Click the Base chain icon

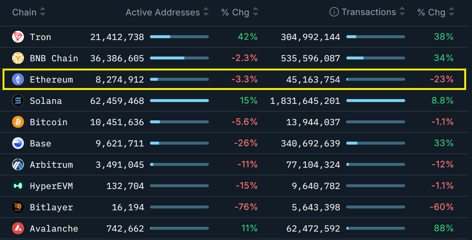[18, 143]
